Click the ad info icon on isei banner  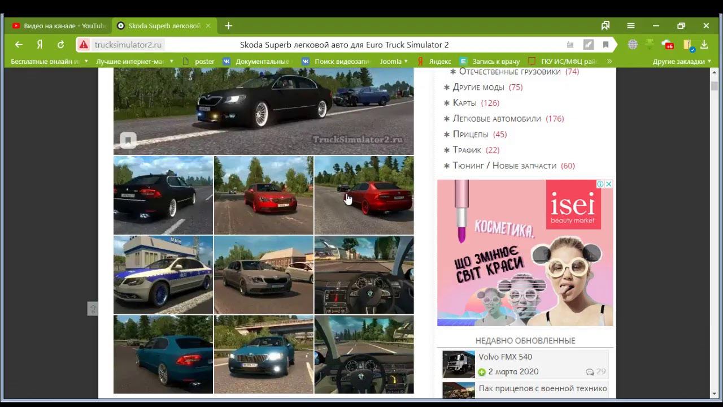pyautogui.click(x=600, y=184)
